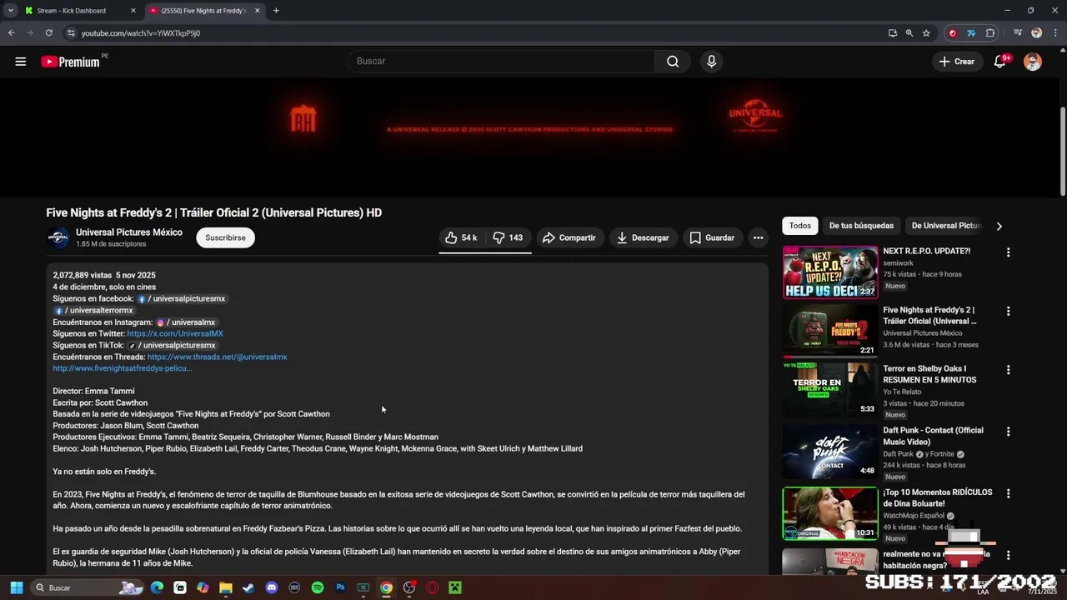The width and height of the screenshot is (1067, 600).
Task: Open File Explorer from the taskbar
Action: [x=226, y=587]
